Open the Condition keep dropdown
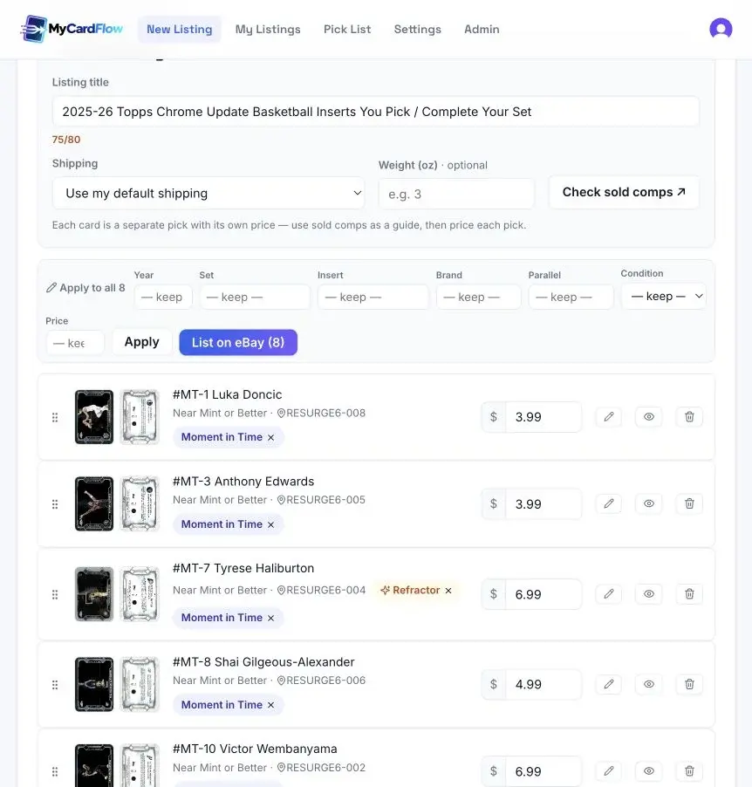Viewport: 752px width, 787px height. point(664,296)
